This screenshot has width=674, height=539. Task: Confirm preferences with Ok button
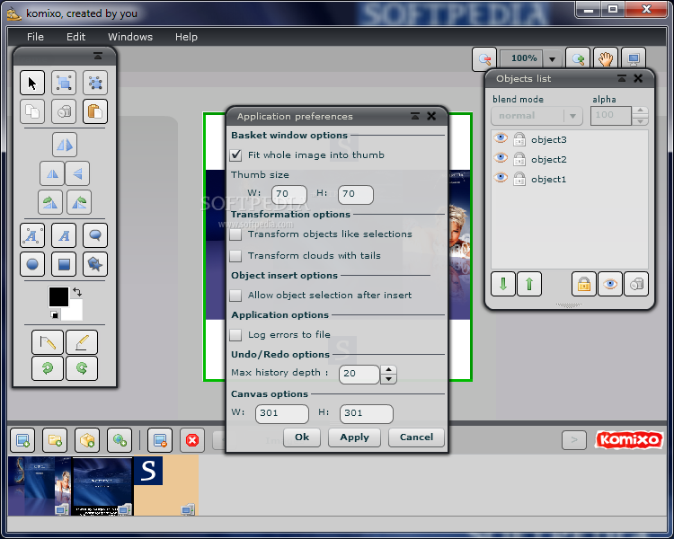tap(302, 437)
